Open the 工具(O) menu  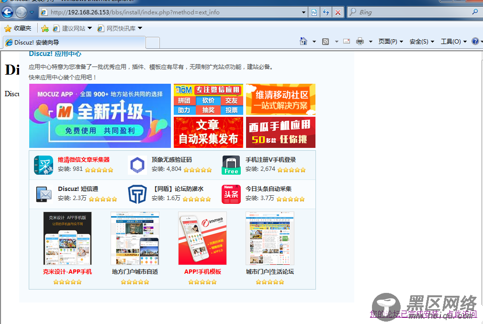pyautogui.click(x=454, y=42)
